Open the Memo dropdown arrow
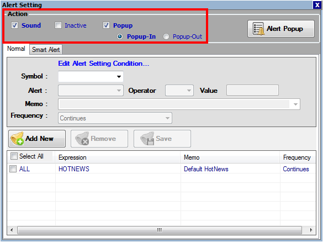 [x=295, y=104]
